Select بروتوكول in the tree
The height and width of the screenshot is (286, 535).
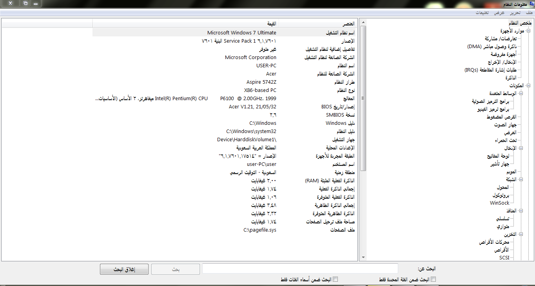[x=501, y=195]
